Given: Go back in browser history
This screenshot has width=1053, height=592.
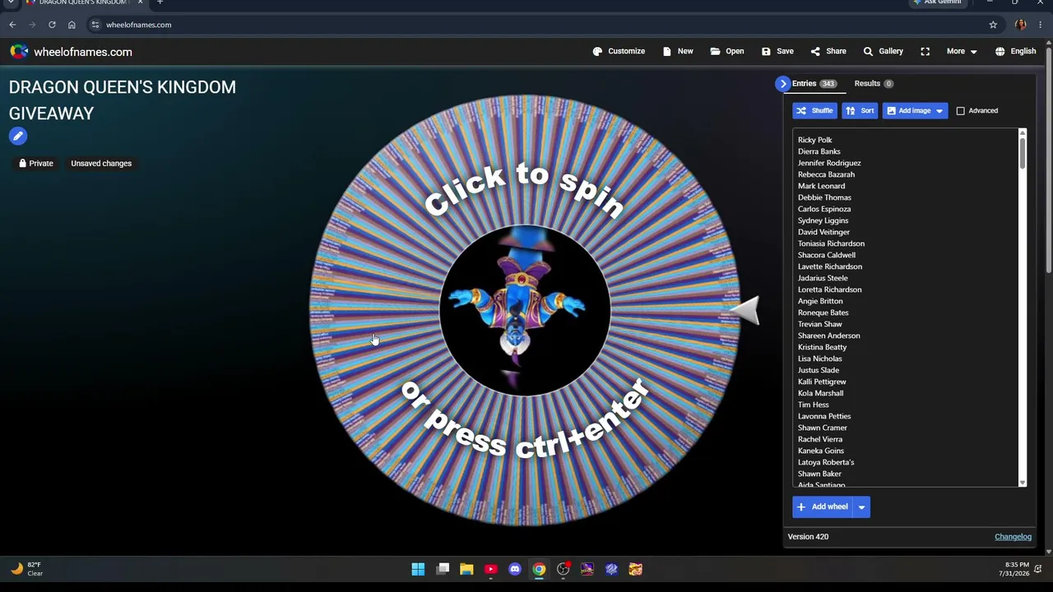Looking at the screenshot, I should (12, 25).
